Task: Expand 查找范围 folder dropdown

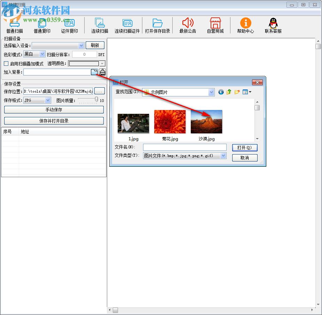Action: [x=211, y=92]
